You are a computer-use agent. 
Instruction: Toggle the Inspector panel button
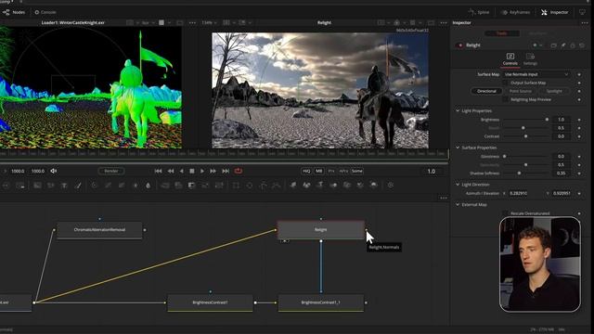[x=555, y=12]
